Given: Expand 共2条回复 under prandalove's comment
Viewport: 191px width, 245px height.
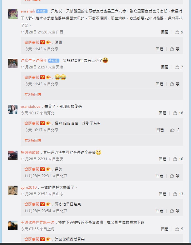Looking at the screenshot, I should click(x=33, y=141).
